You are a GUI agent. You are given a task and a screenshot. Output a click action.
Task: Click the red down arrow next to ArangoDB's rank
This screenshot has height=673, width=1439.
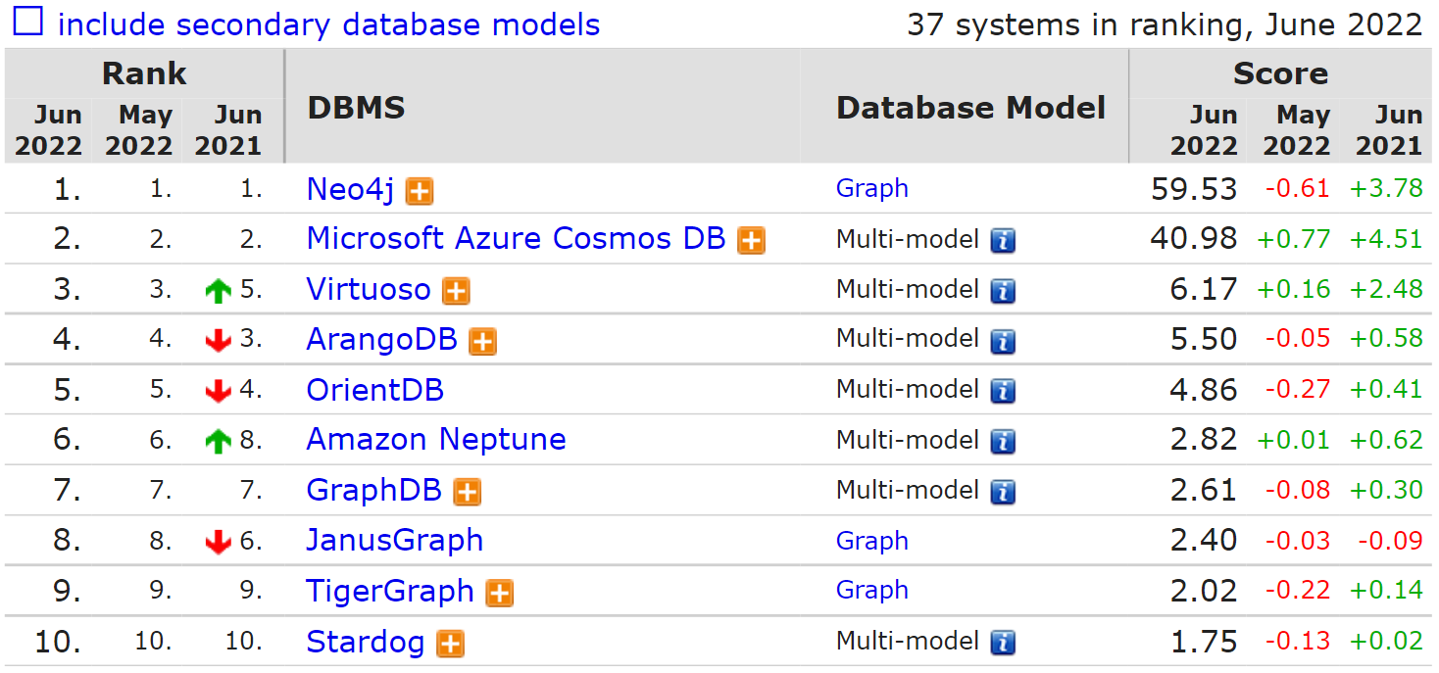(218, 339)
